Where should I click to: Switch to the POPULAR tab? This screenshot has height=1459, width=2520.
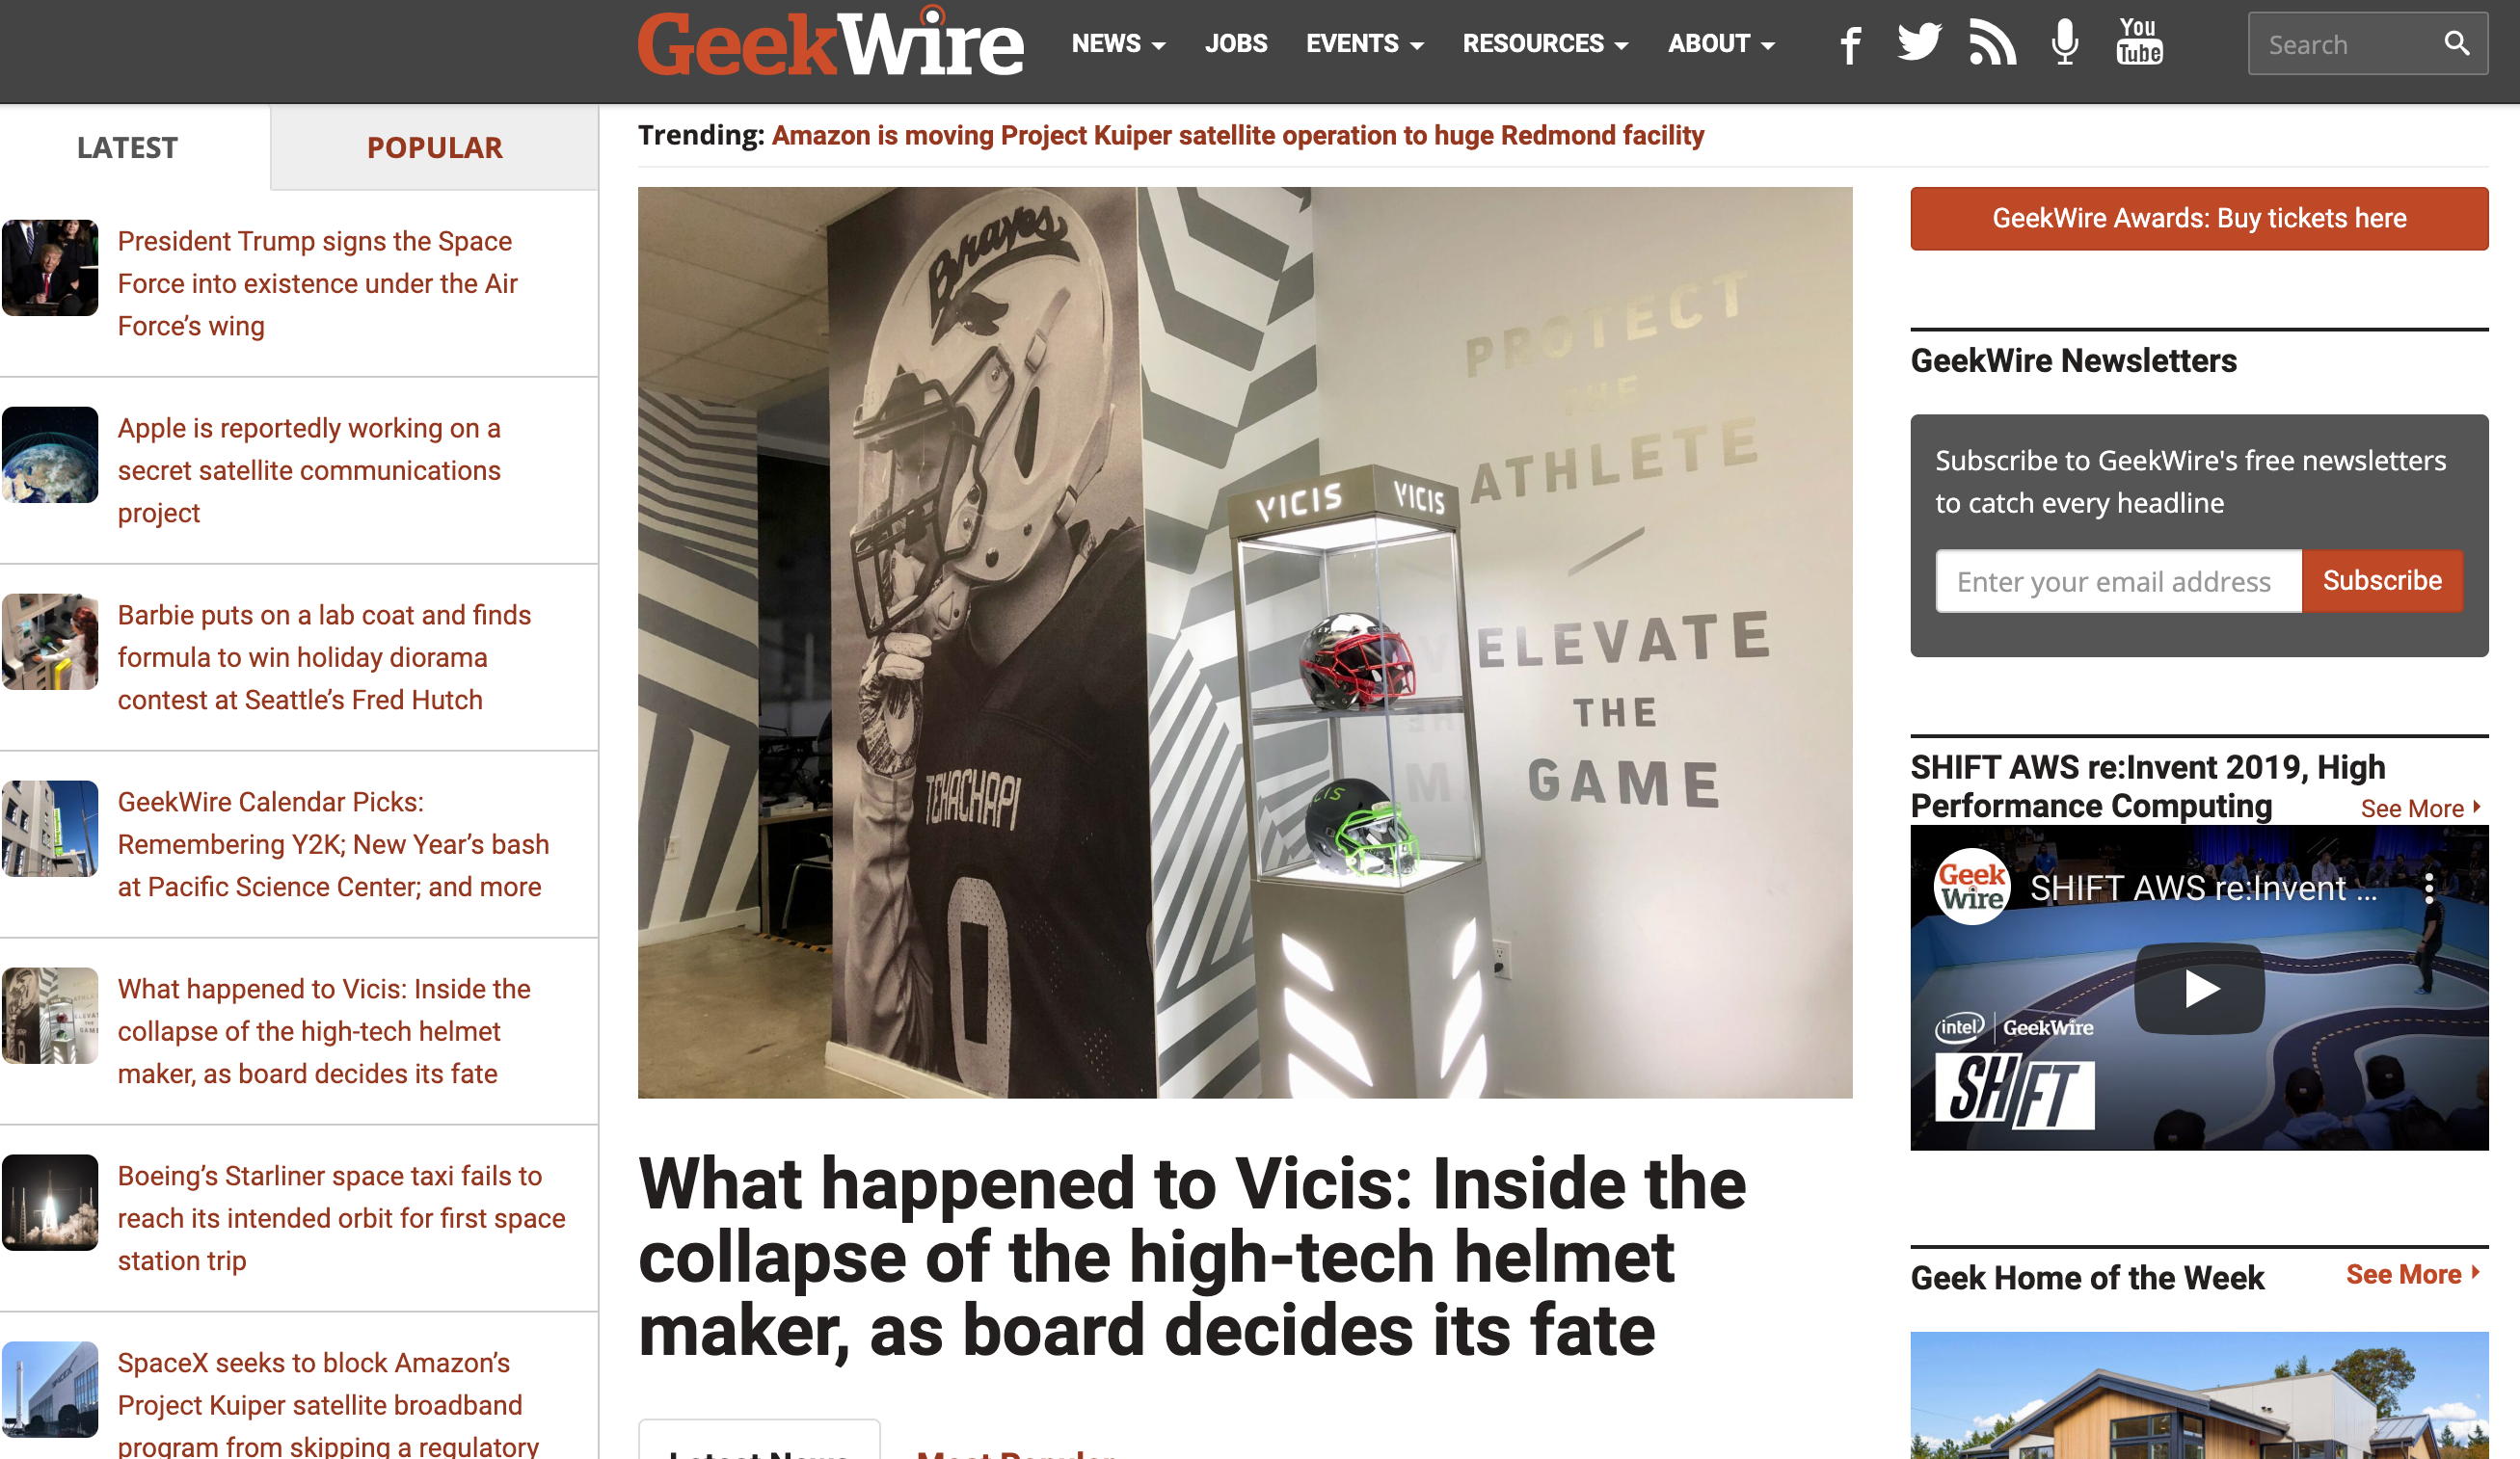coord(434,147)
